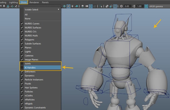This screenshot has width=170, height=110.
Task: Click the exposure icon beside 0.00 field
Action: coord(121,6)
